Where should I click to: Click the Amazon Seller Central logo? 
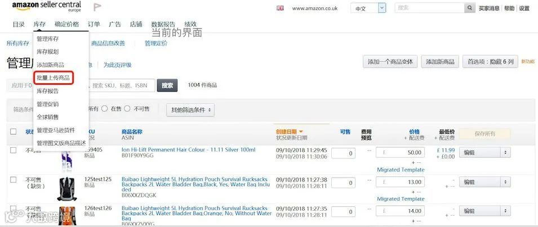[x=47, y=7]
